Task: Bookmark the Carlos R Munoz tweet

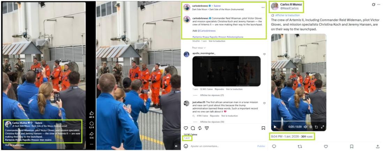Action: pyautogui.click(x=352, y=146)
